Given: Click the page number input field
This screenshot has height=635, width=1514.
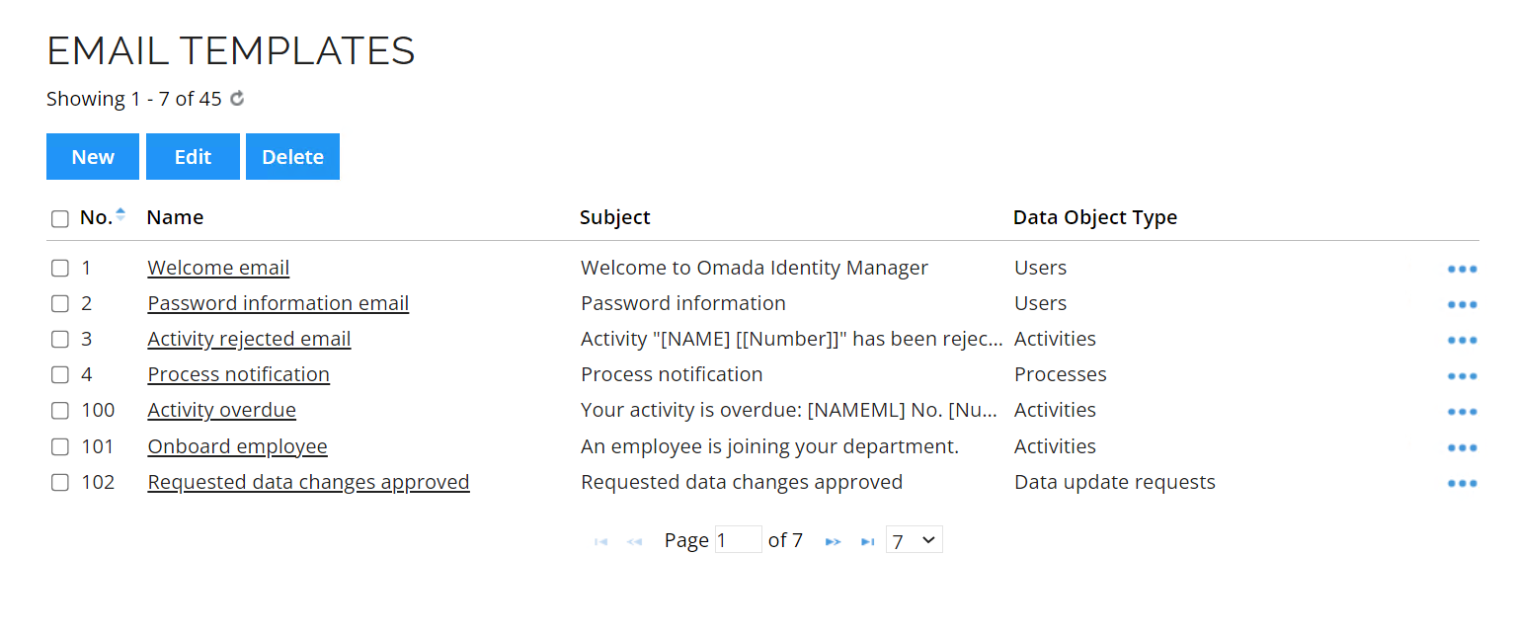Looking at the screenshot, I should [739, 540].
